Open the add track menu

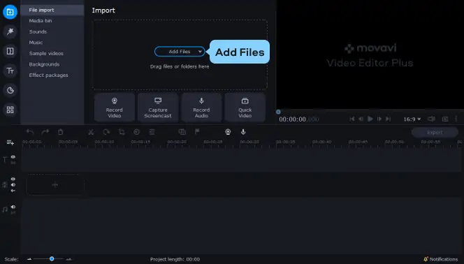point(10,142)
